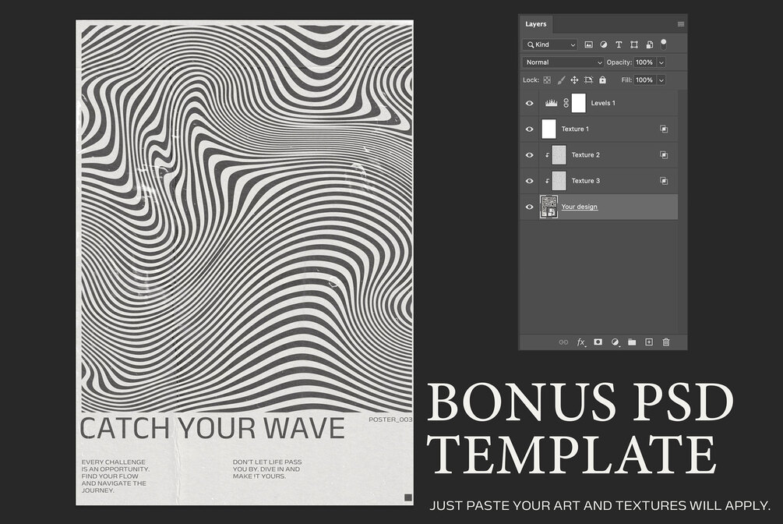Toggle lock all padlock icon

[603, 80]
